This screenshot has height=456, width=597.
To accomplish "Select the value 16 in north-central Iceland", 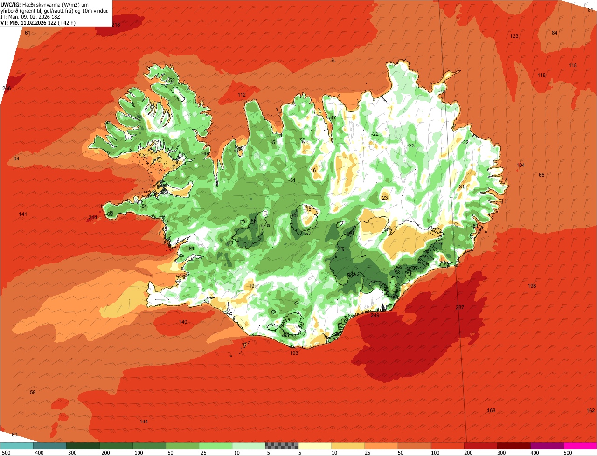I will (x=313, y=170).
